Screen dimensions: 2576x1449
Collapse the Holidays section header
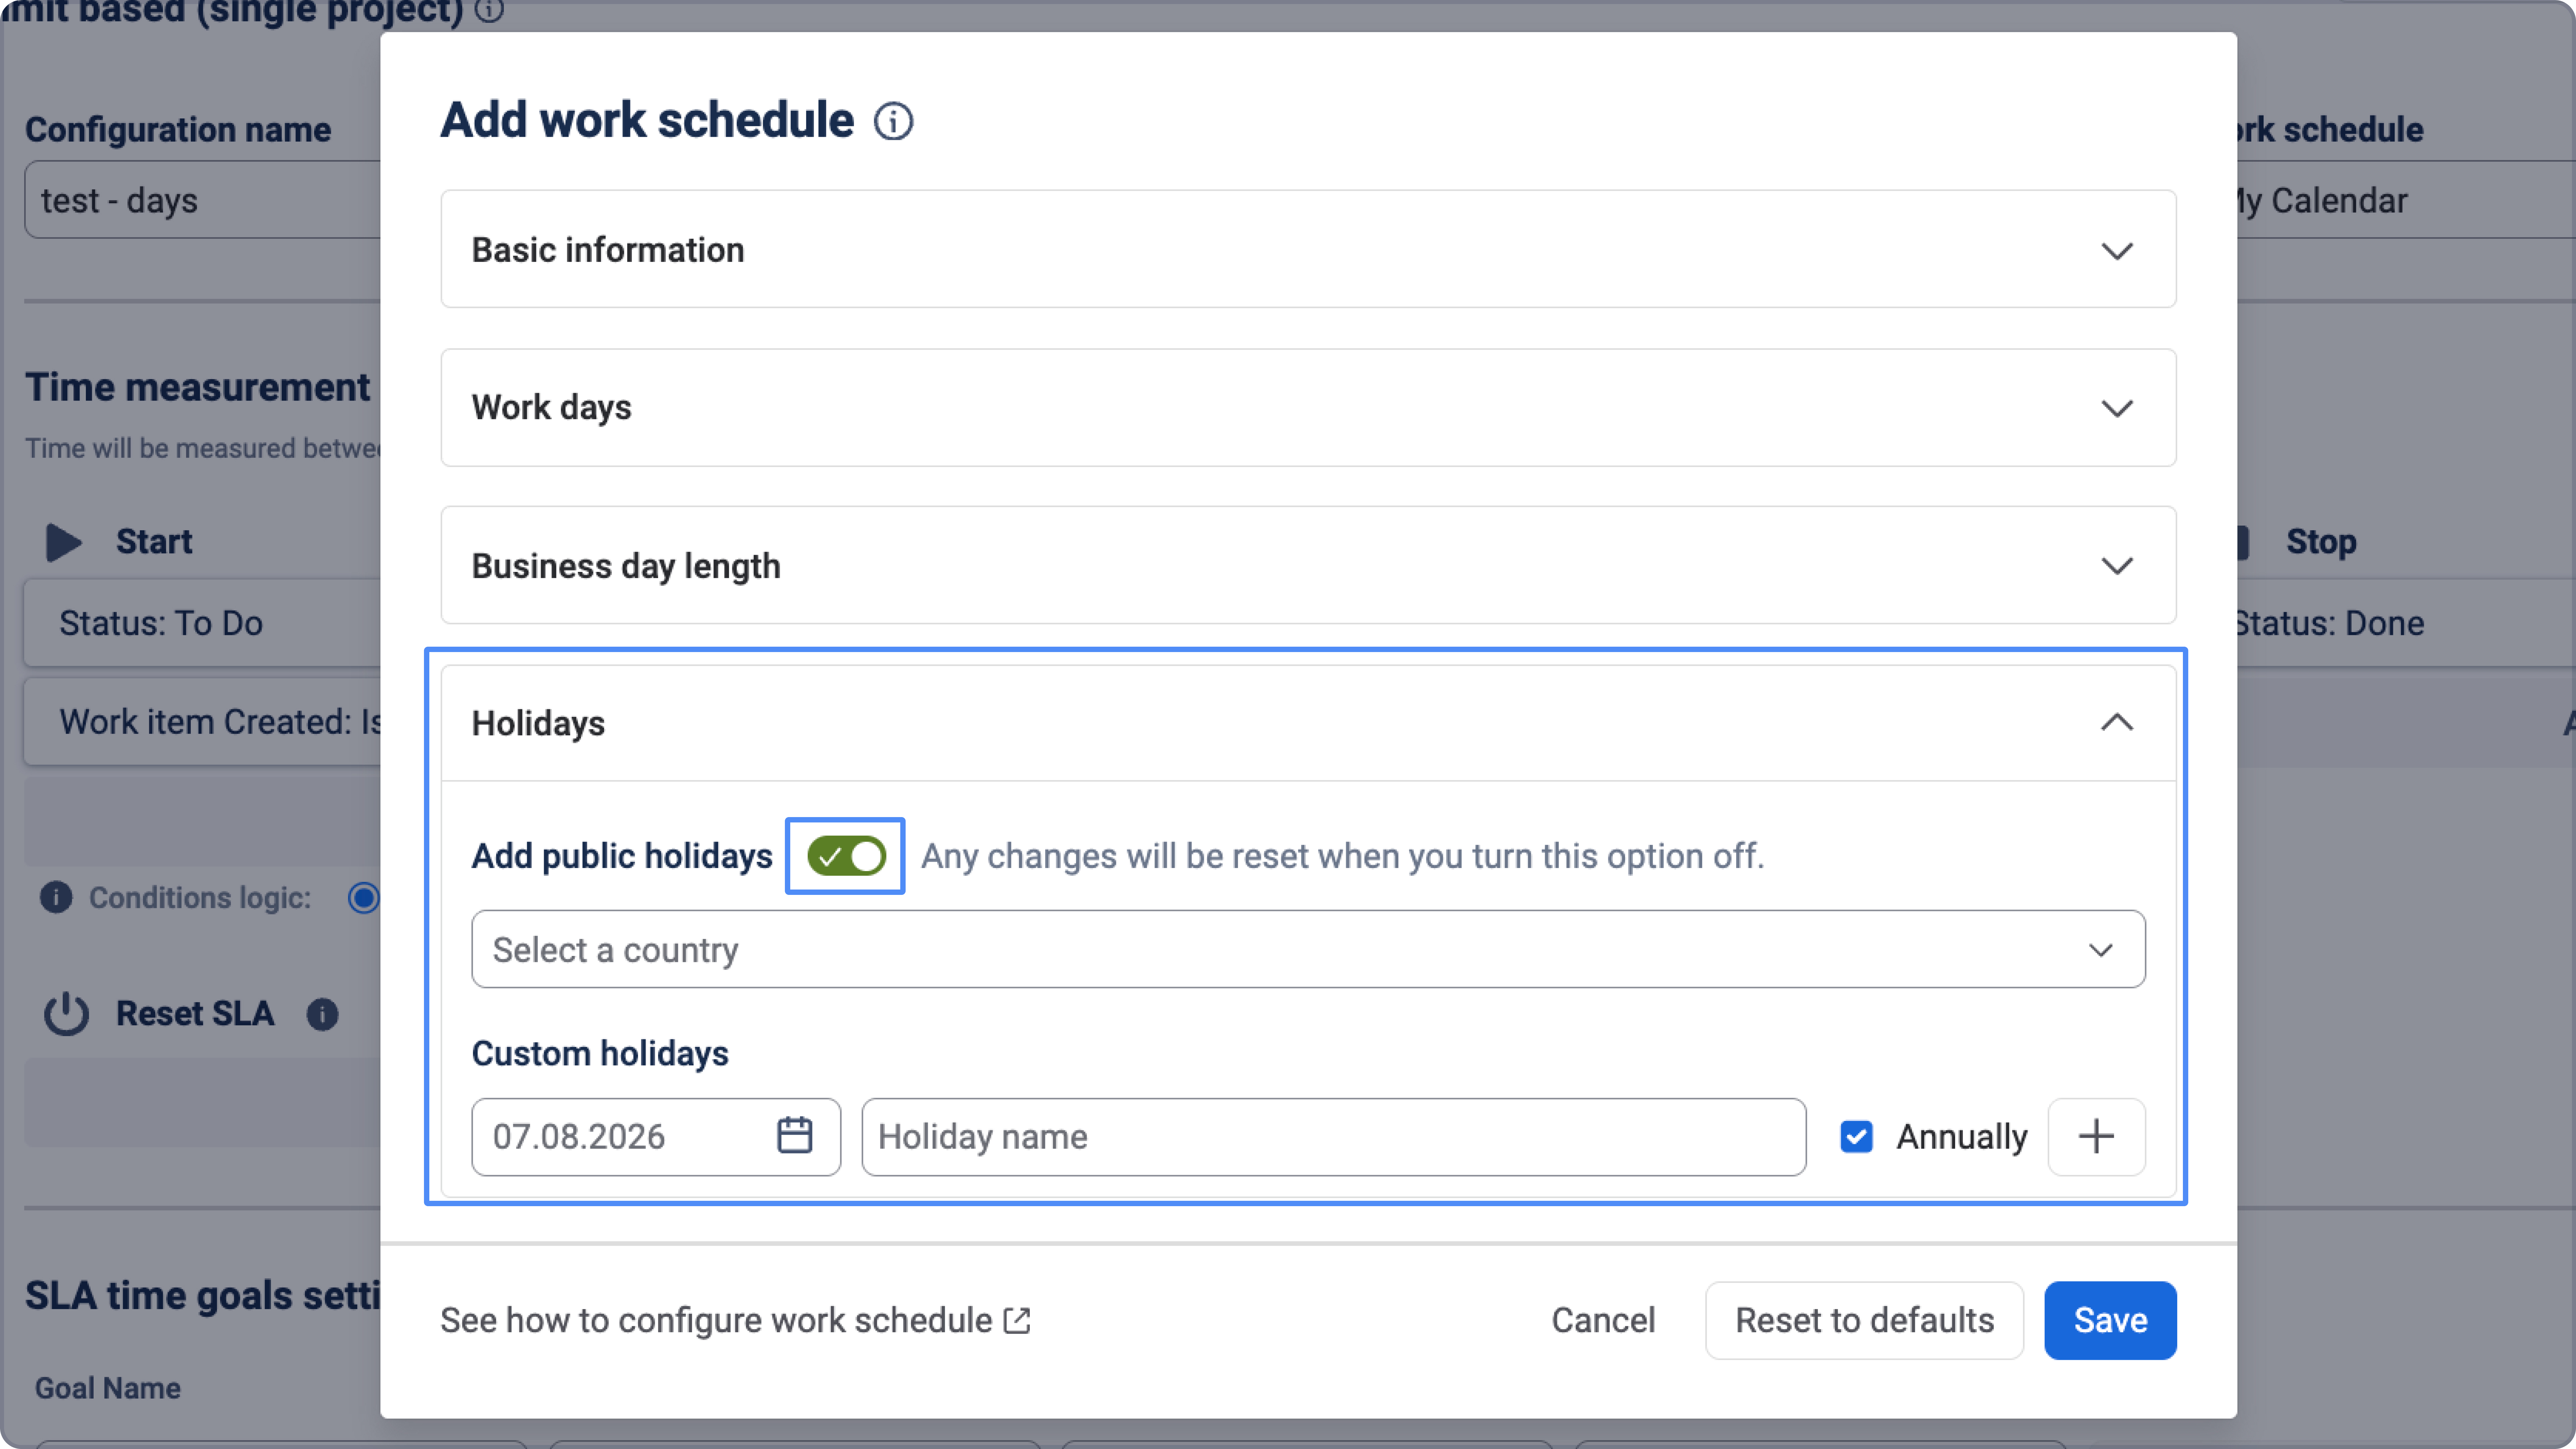click(x=1308, y=723)
